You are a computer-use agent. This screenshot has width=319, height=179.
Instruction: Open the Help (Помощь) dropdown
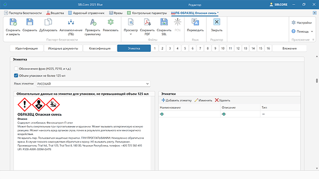301,31
